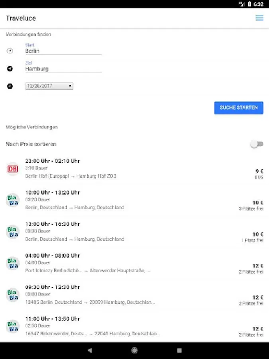Toggle the Nach Preis sortieren switch
This screenshot has width=269, height=359.
coord(257,144)
